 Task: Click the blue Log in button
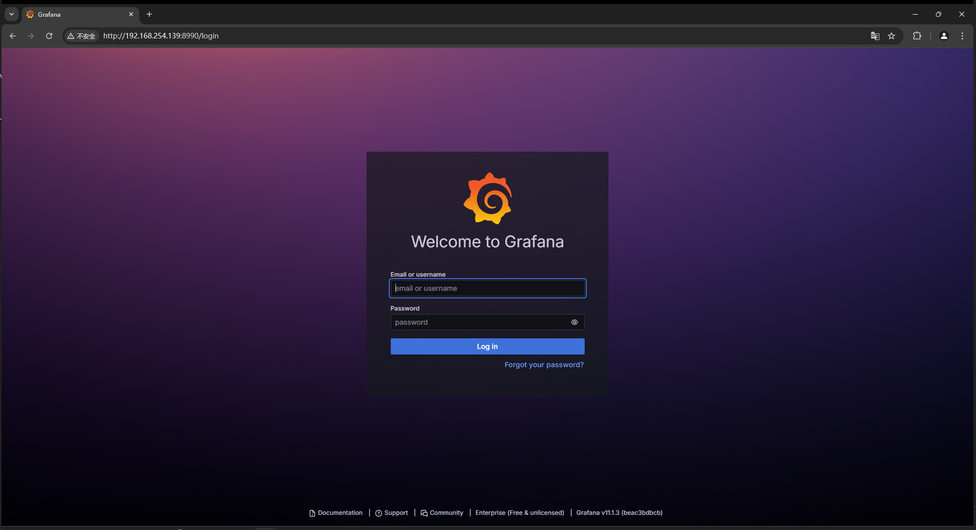click(487, 346)
